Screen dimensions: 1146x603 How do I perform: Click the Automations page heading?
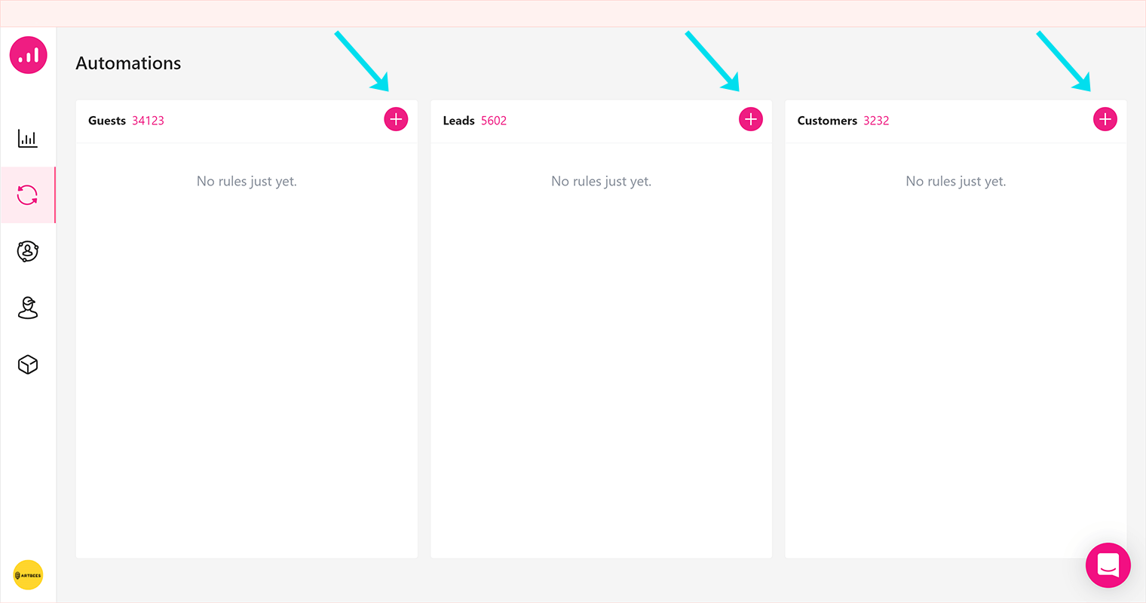(128, 63)
